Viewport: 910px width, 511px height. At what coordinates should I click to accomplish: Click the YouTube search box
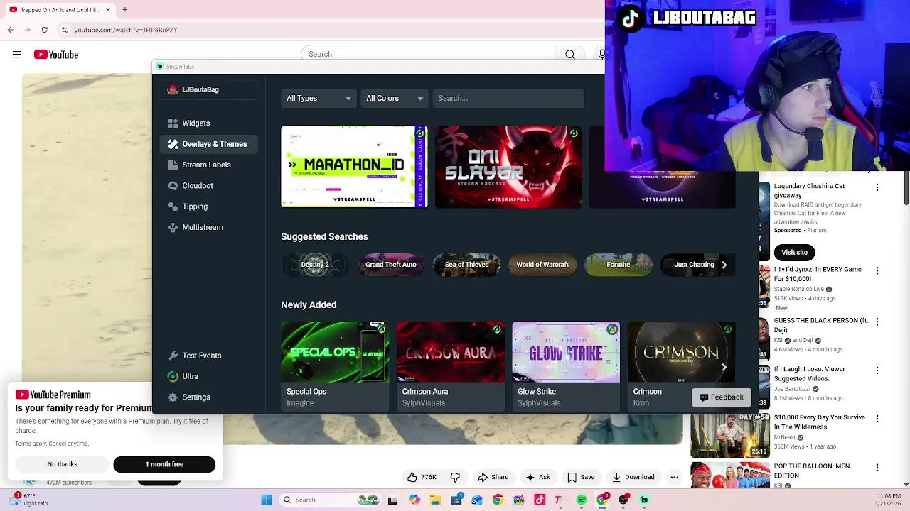click(x=429, y=54)
